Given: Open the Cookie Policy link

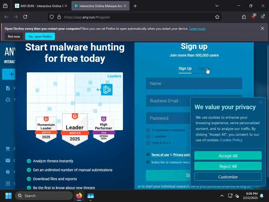Looking at the screenshot, I should (x=231, y=140).
